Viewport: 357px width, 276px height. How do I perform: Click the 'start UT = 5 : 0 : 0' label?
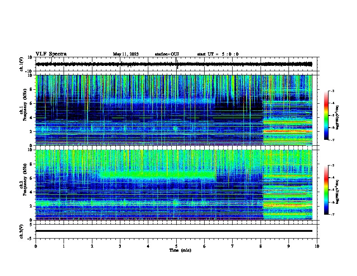(x=218, y=54)
